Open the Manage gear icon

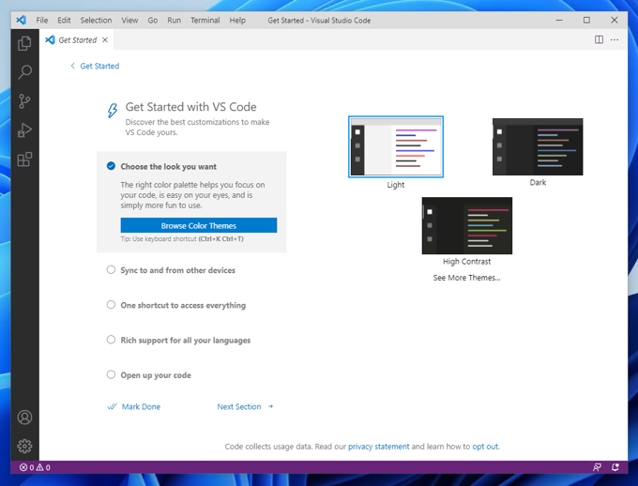(x=24, y=446)
